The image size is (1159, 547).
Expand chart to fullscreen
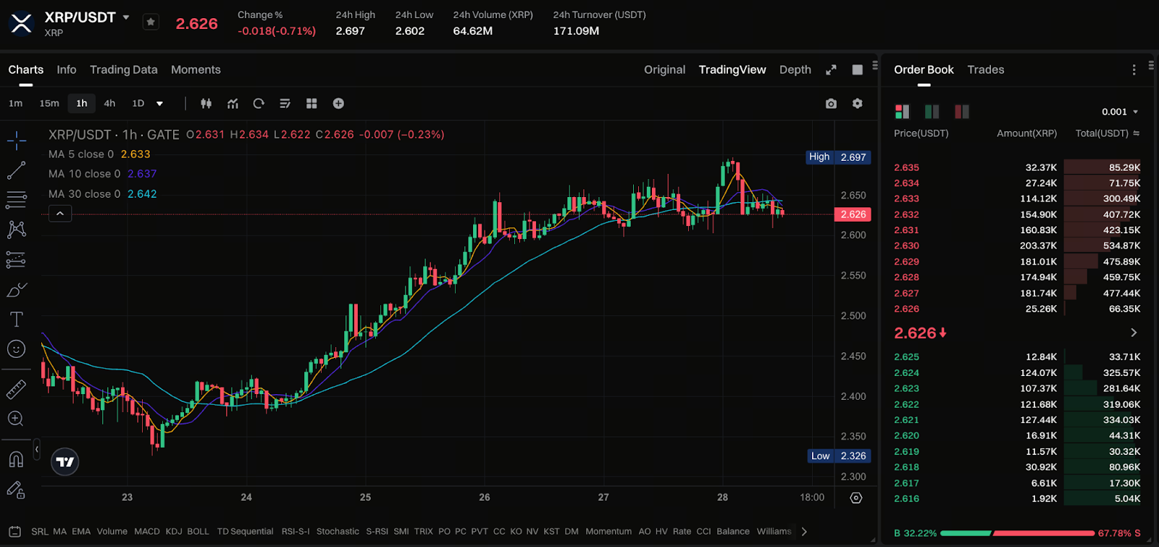(x=831, y=70)
